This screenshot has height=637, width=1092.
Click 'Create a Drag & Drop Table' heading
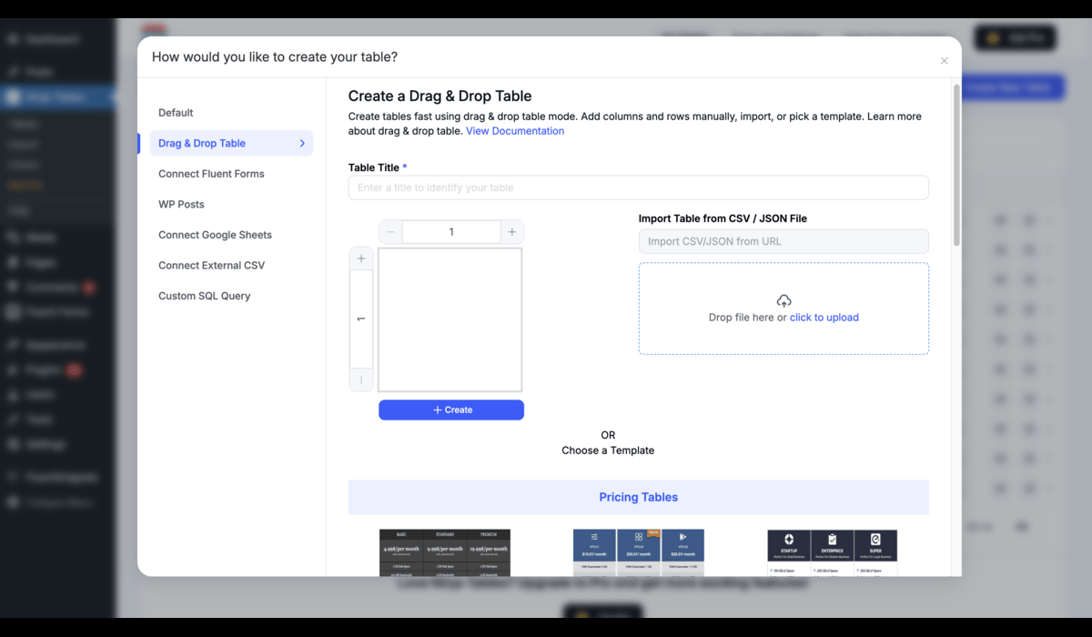pyautogui.click(x=440, y=96)
